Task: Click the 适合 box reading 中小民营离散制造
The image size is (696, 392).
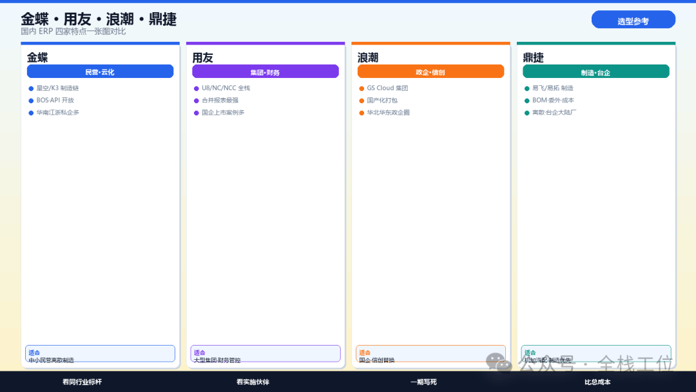Action: 101,353
